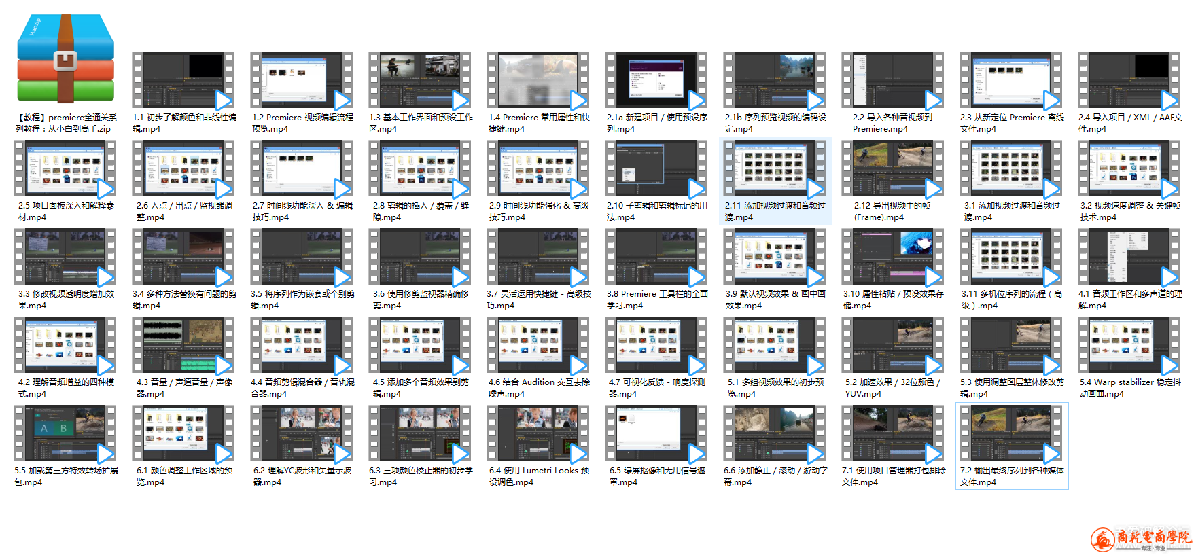
Task: Select 2.6 in point out point monitor video
Action: pos(183,168)
